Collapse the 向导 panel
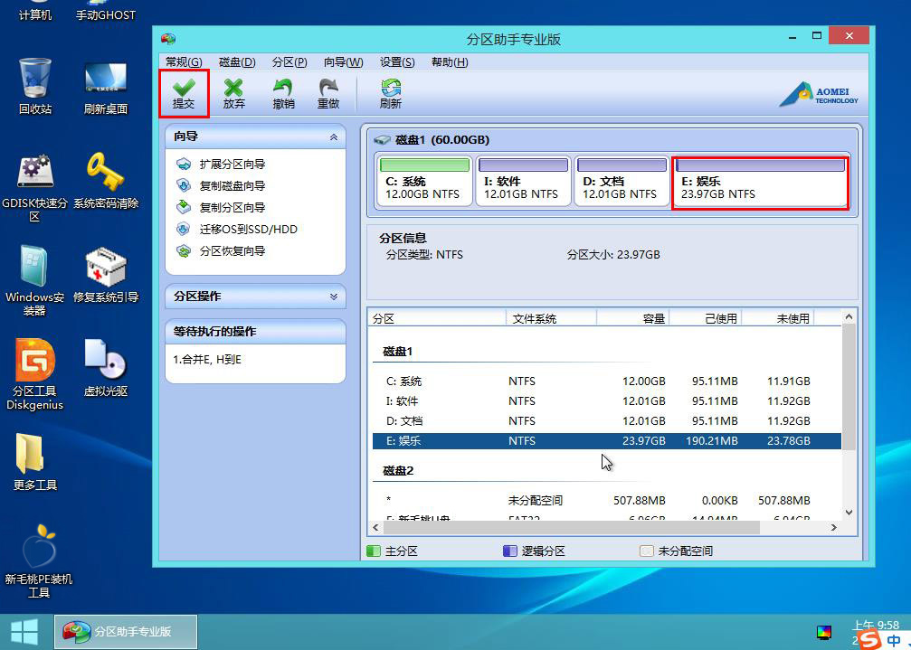The width and height of the screenshot is (911, 650). coord(334,137)
